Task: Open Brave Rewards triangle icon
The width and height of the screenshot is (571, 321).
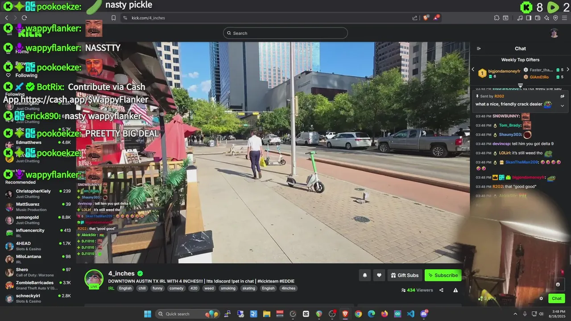Action: tap(437, 17)
